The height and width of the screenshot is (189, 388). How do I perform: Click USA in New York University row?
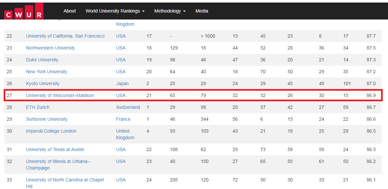pyautogui.click(x=121, y=72)
